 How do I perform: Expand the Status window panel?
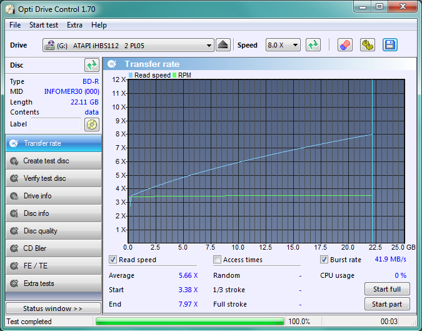click(53, 308)
